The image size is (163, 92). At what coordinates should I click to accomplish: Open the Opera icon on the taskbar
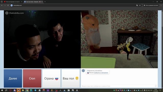10,90
